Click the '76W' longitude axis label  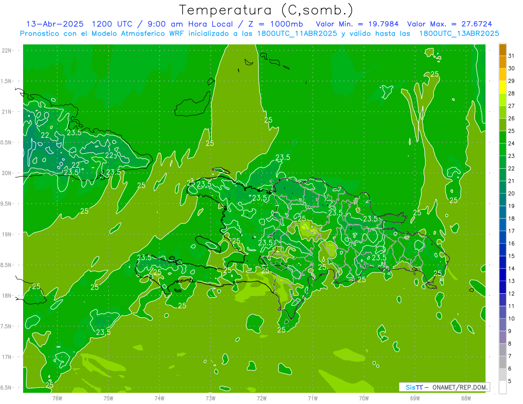click(x=58, y=398)
